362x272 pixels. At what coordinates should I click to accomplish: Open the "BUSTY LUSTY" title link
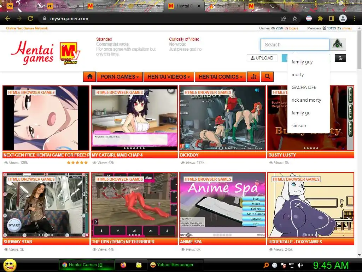[282, 155]
